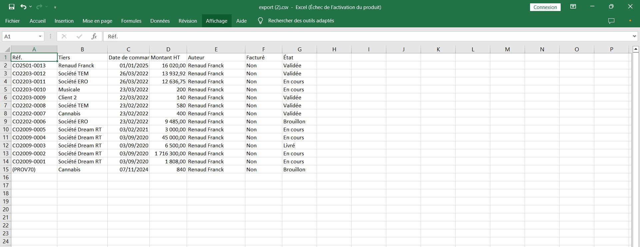Switch to the Données ribbon tab

click(160, 21)
